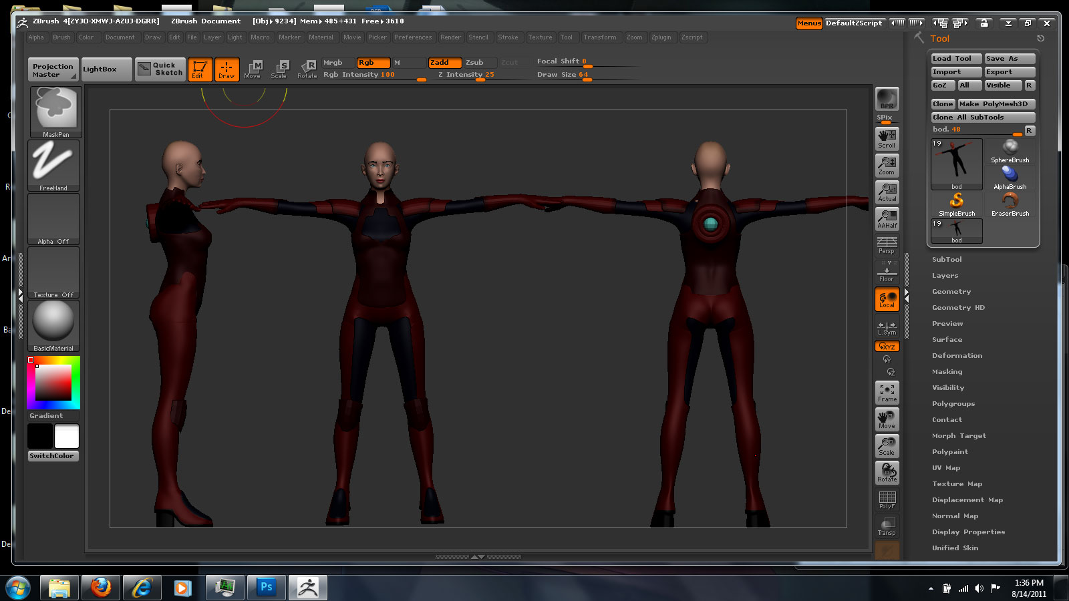The width and height of the screenshot is (1069, 601).
Task: Open the Zplugin menu
Action: [x=661, y=37]
